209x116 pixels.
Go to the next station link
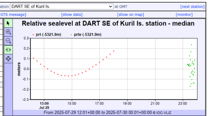click(x=192, y=6)
